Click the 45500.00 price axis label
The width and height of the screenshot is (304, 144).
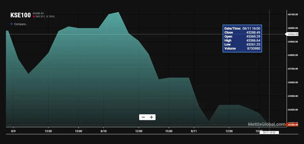click(x=293, y=96)
